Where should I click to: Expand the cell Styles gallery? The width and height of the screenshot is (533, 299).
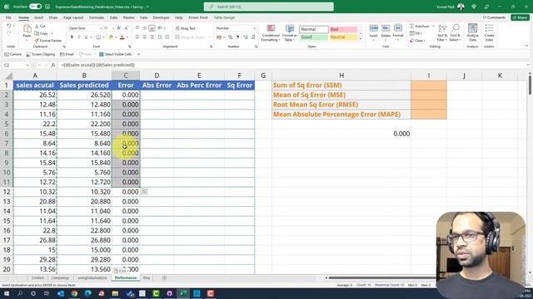(x=361, y=39)
